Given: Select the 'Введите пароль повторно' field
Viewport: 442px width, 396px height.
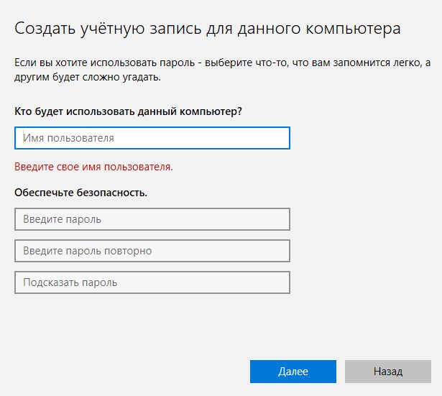Looking at the screenshot, I should tap(152, 251).
